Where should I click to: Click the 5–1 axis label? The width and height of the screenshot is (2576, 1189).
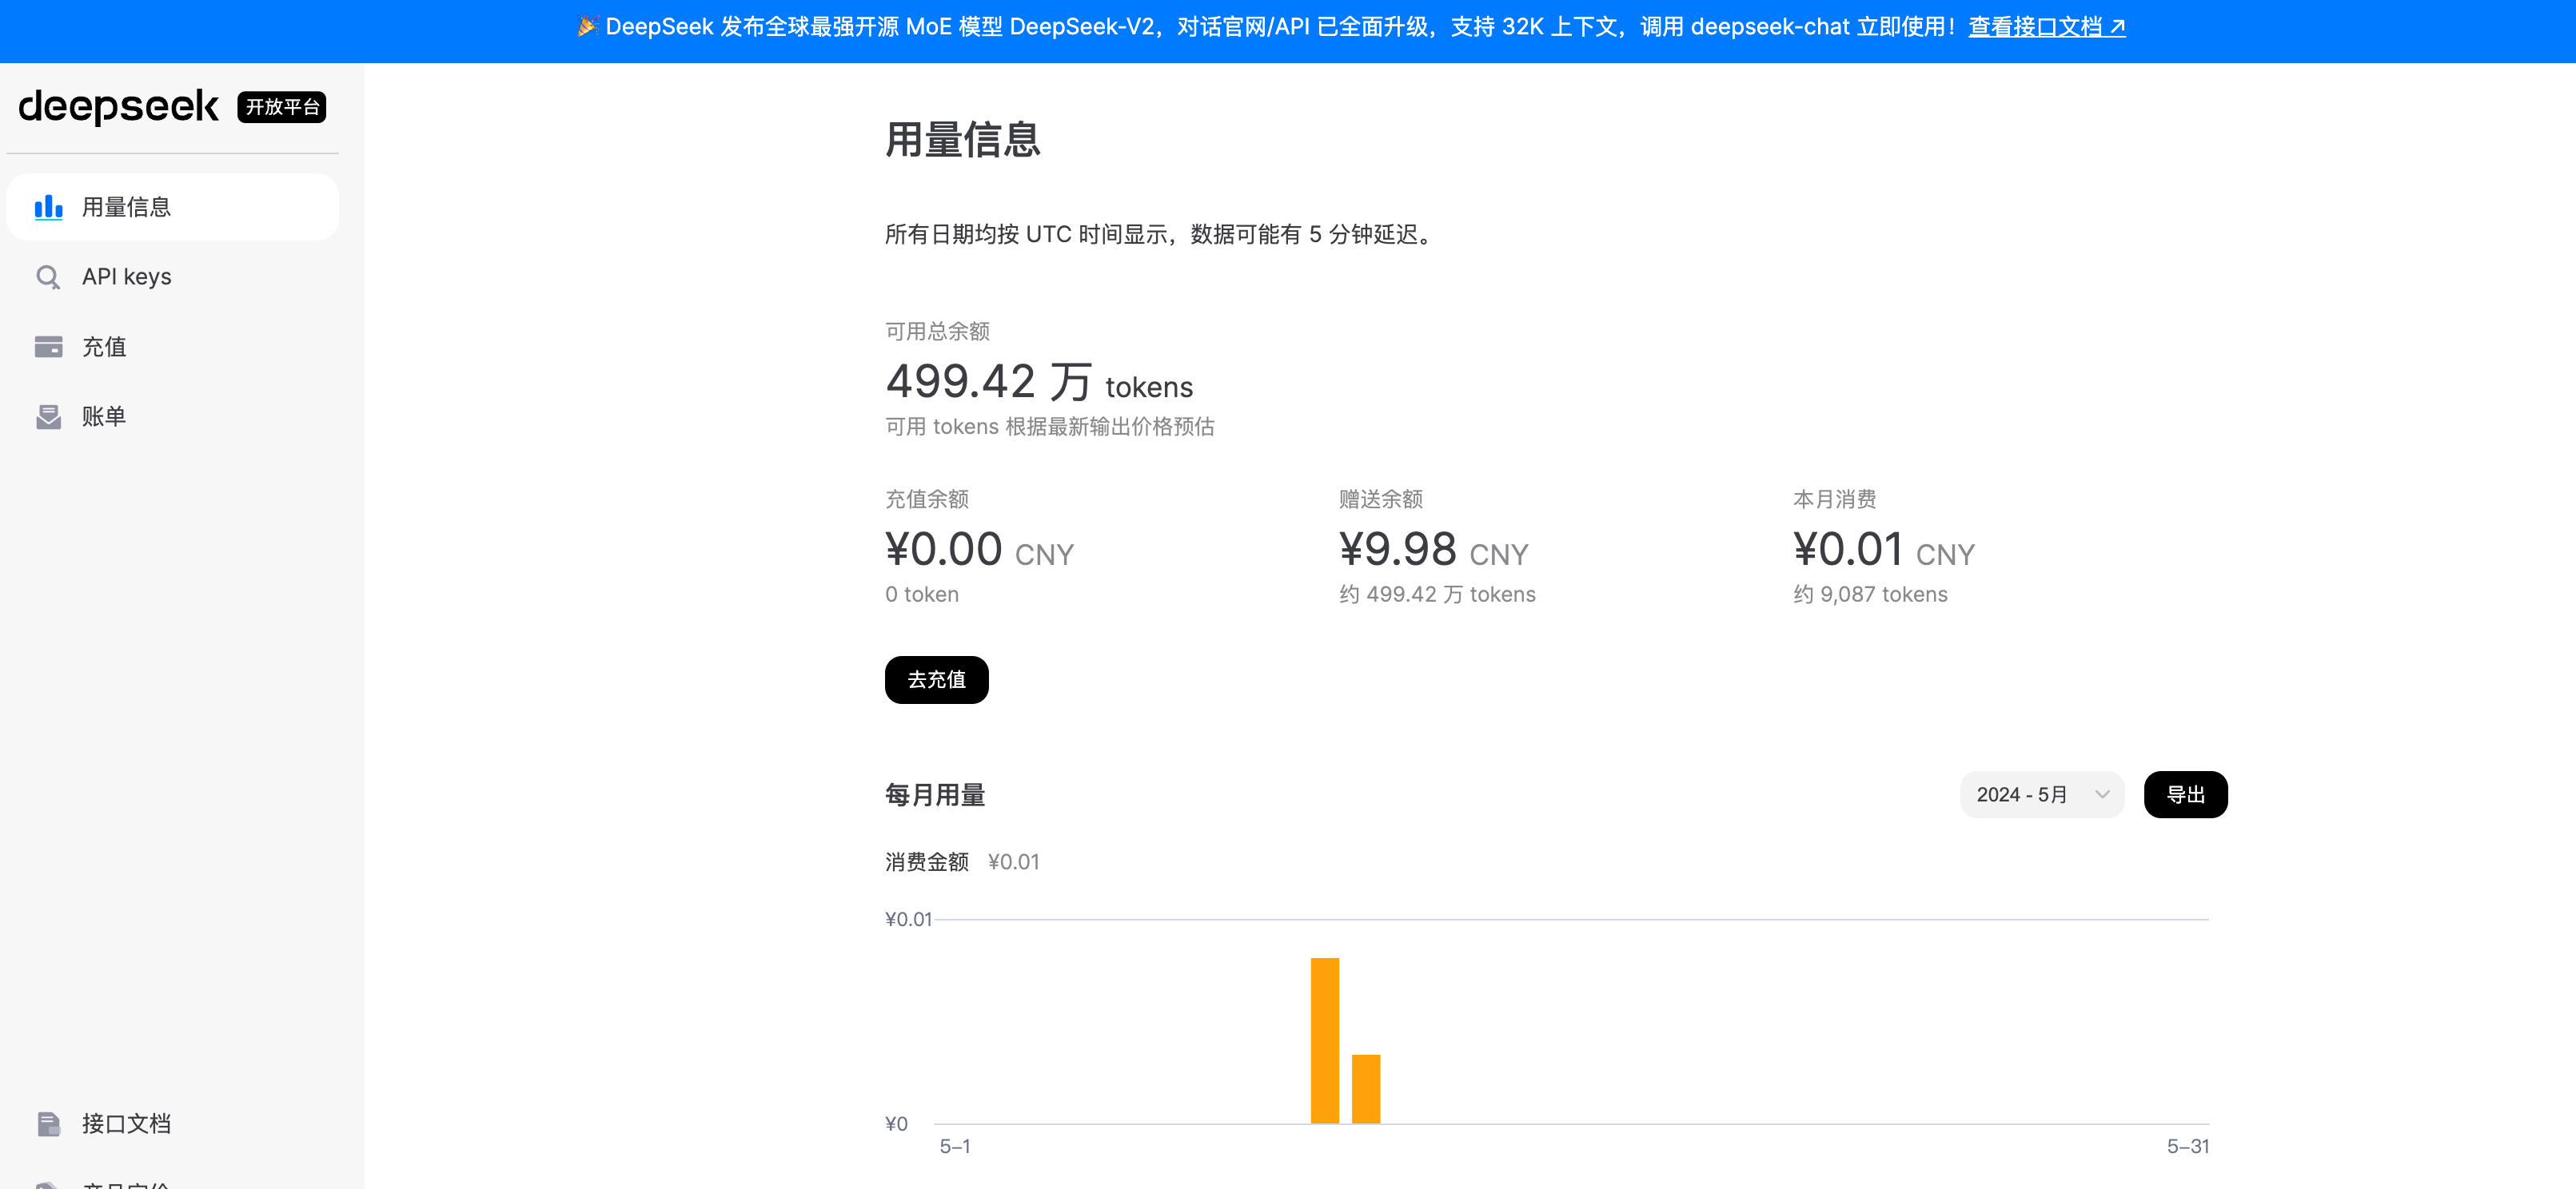tap(955, 1147)
